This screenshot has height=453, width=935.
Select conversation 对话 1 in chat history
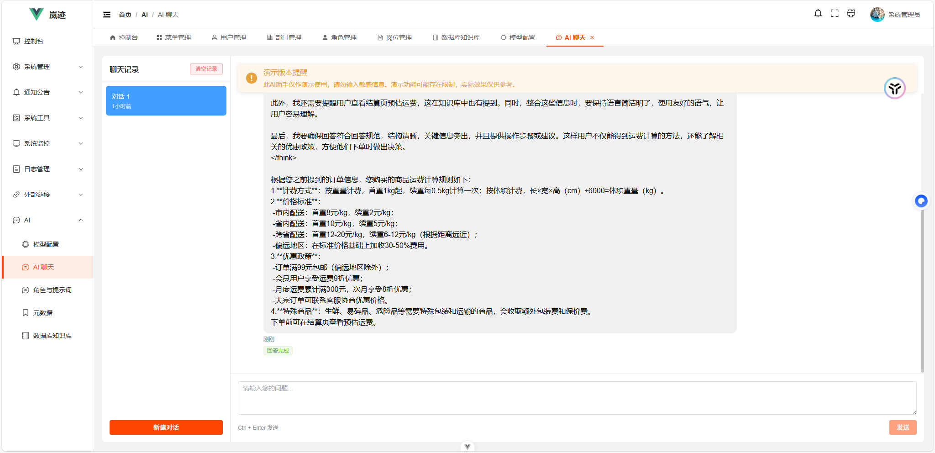tap(166, 100)
